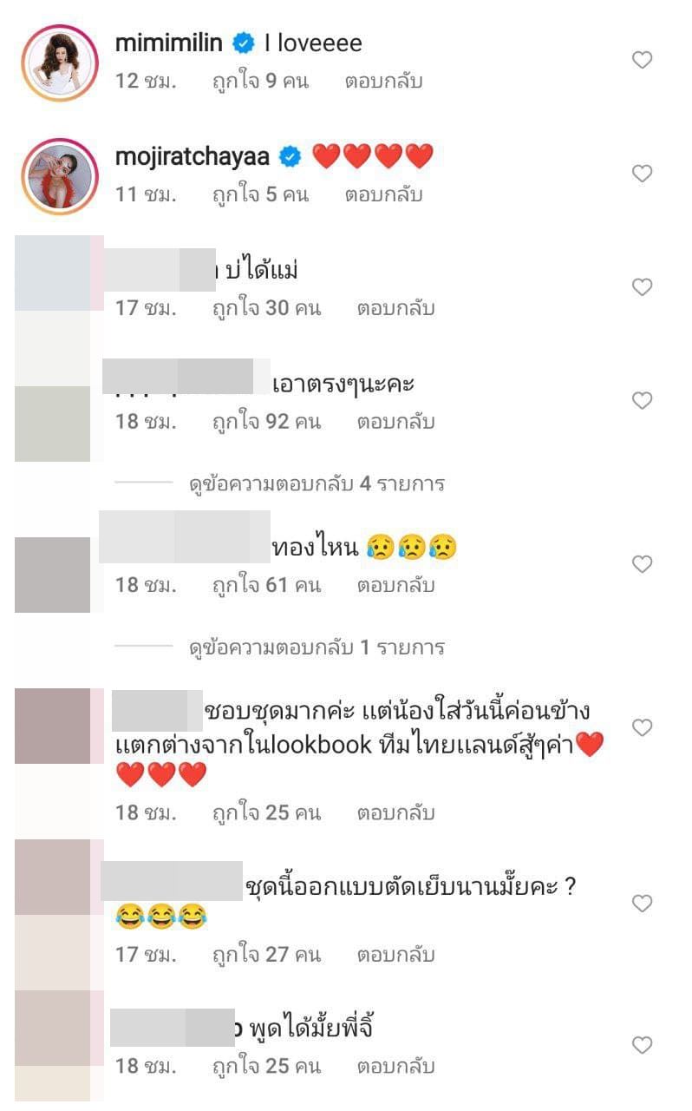Like the "ชุดนี้ออกแบบตัดเย็บนานมั้ยคะ" comment
The width and height of the screenshot is (692, 1111).
coord(642,904)
